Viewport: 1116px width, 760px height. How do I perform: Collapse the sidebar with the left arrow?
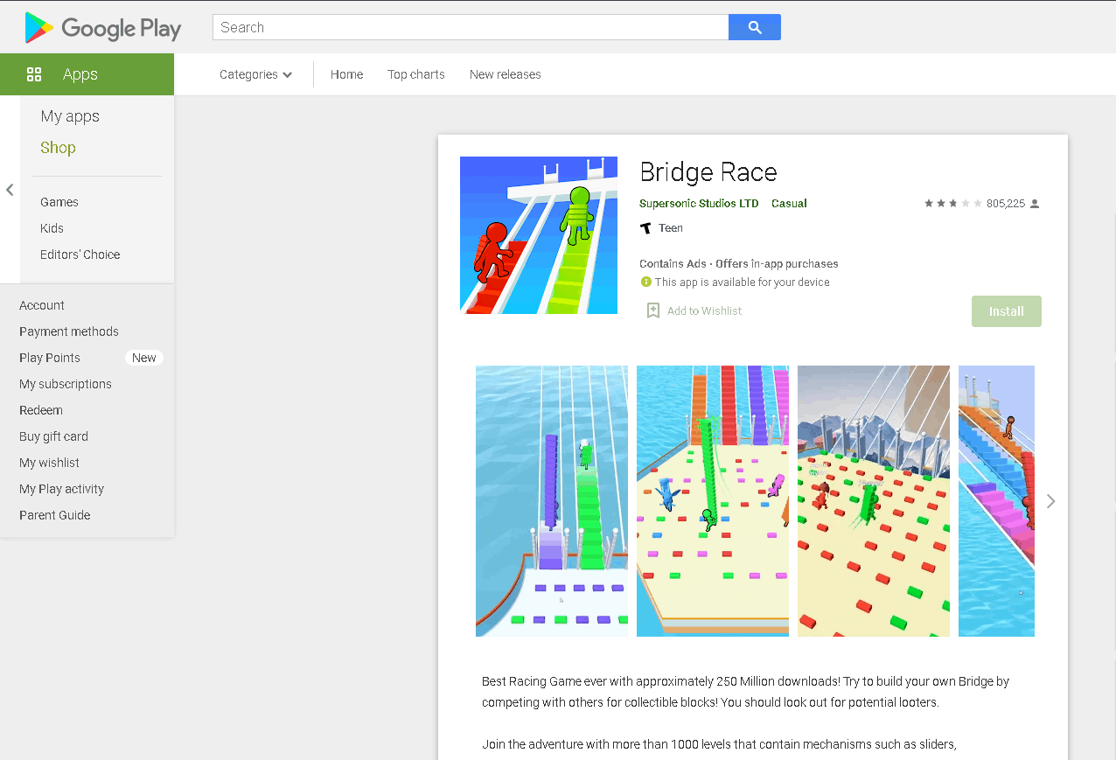tap(10, 190)
